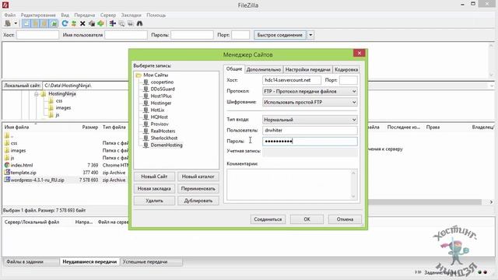The height and width of the screenshot is (280, 498).
Task: Open the Site Manager toolbar dropdown arrow
Action: pos(16,23)
